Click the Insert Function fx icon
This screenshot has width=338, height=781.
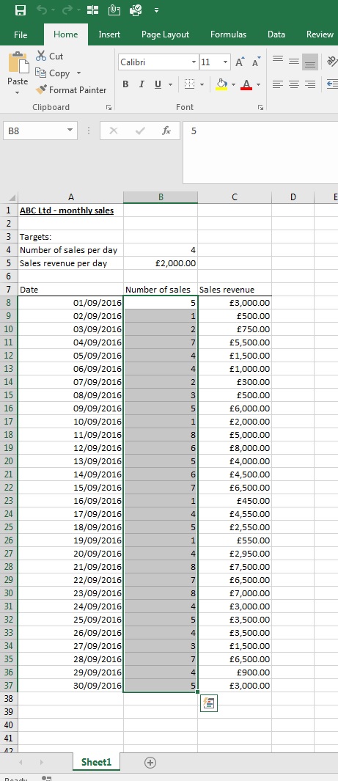pyautogui.click(x=166, y=131)
